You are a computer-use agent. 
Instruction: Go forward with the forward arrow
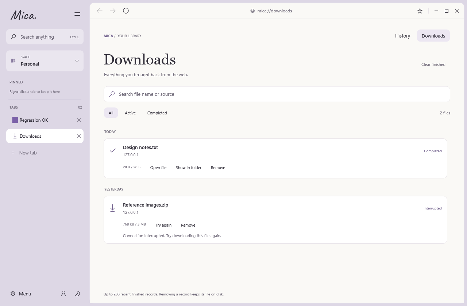(x=113, y=11)
